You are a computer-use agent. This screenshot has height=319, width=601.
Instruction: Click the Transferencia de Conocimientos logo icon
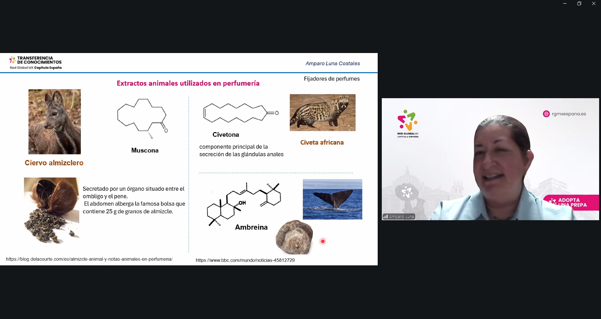[x=12, y=60]
